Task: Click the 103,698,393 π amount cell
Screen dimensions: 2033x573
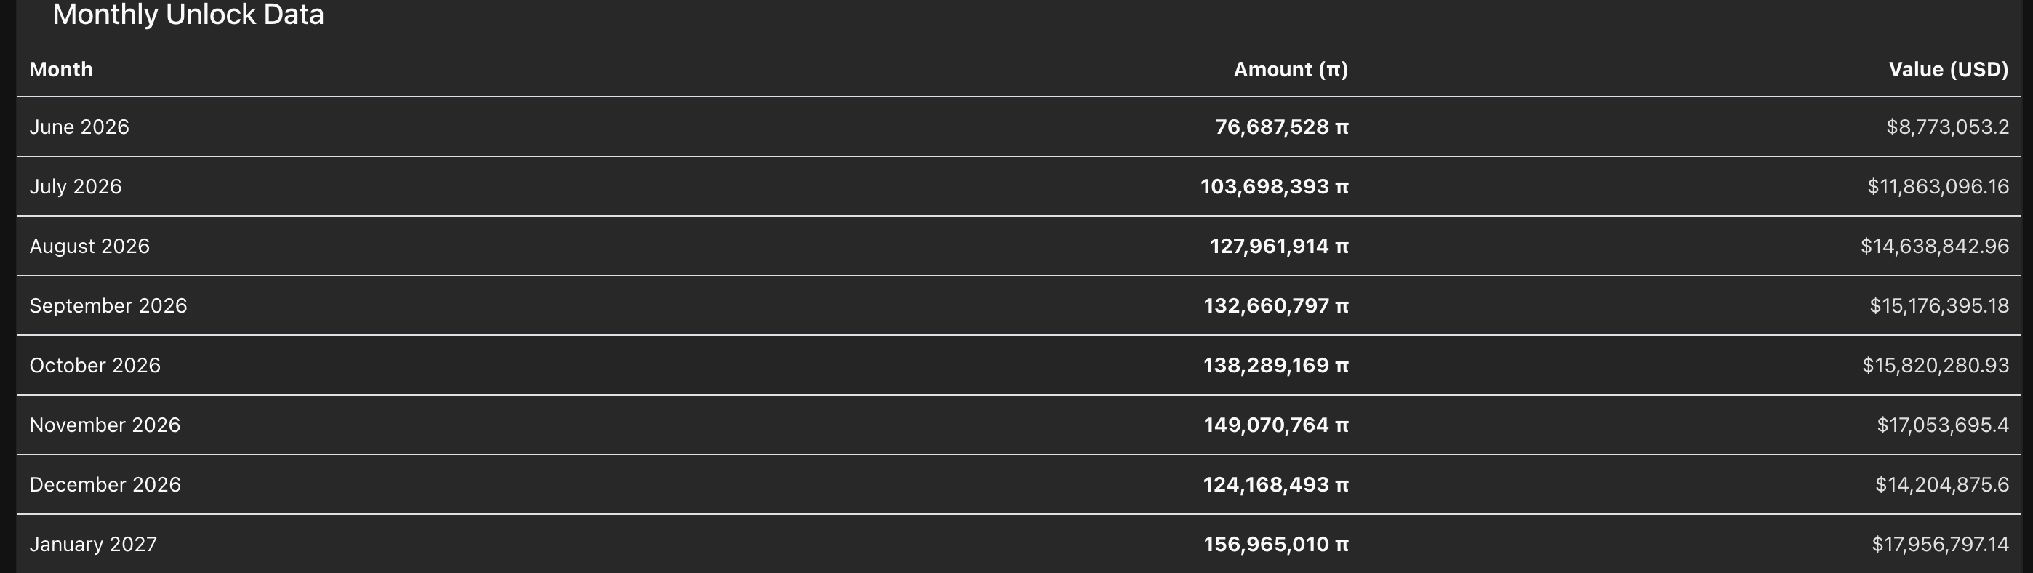Action: pos(1275,186)
